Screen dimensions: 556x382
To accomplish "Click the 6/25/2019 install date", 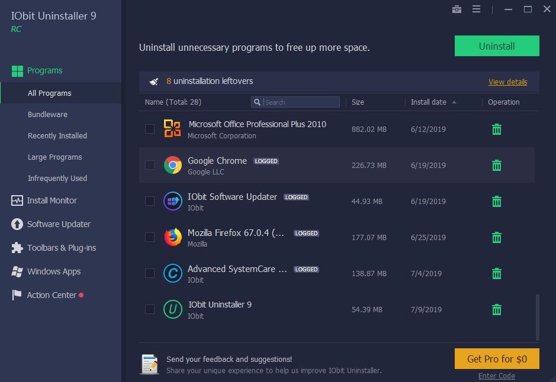I will [x=428, y=238].
